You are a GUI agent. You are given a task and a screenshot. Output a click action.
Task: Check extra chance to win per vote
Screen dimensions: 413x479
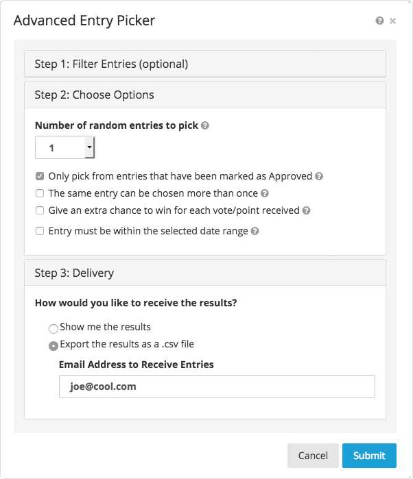[x=40, y=211]
